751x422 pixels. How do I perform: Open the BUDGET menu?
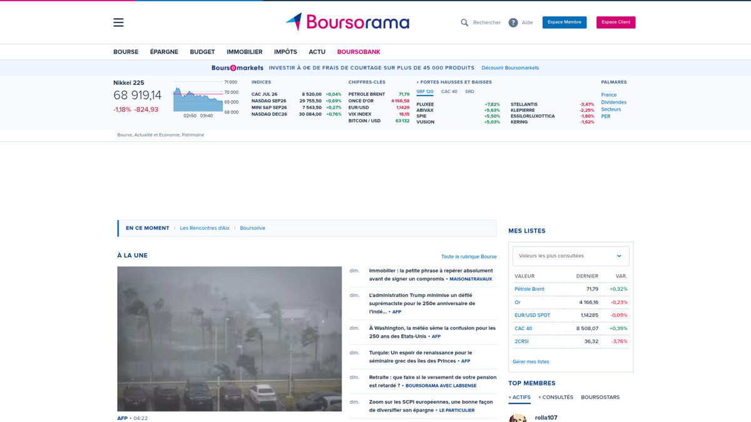click(202, 52)
